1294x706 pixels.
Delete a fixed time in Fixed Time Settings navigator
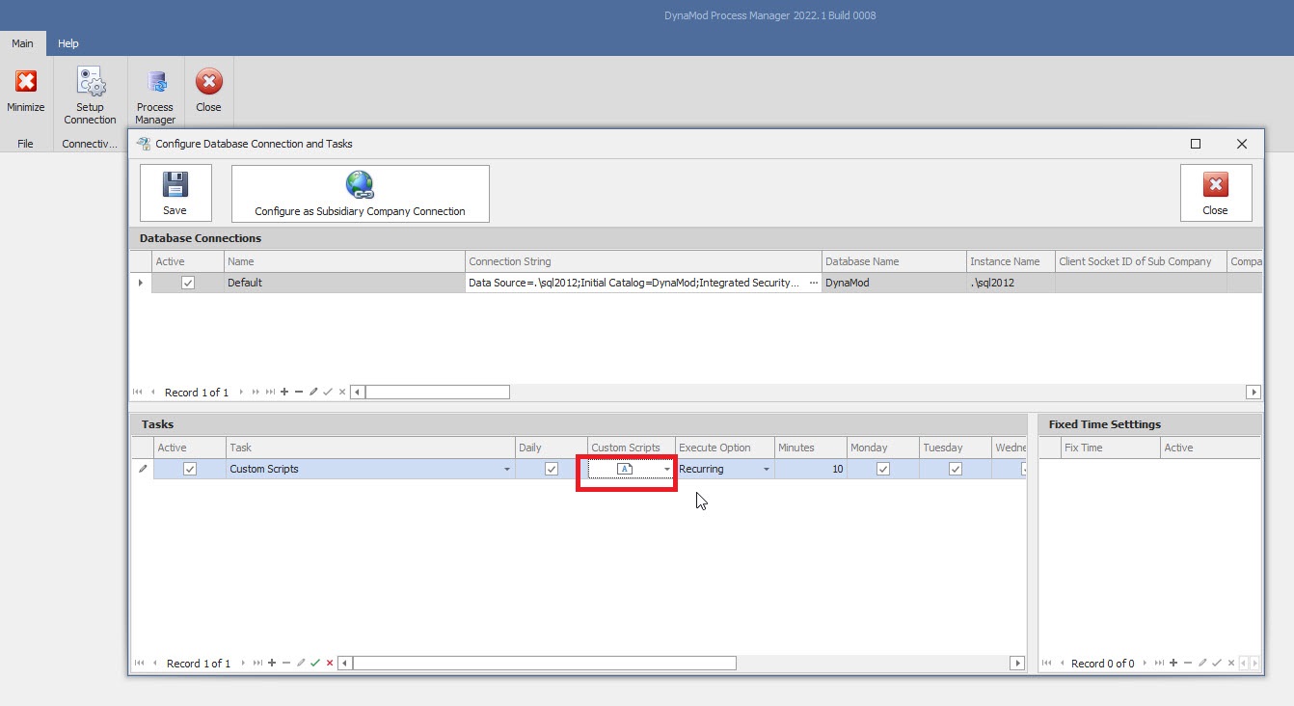1188,664
